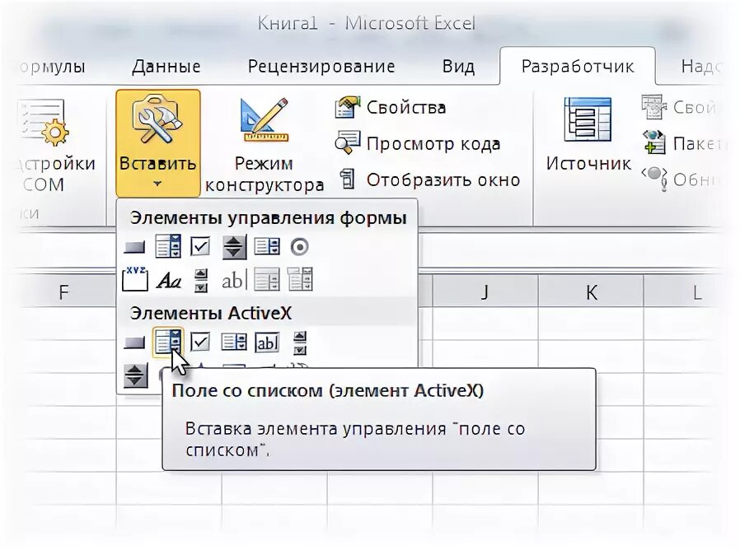Image resolution: width=740 pixels, height=550 pixels.
Task: Click the XML map properties icon
Action: [x=653, y=106]
